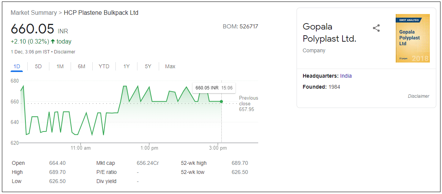Image resolution: width=442 pixels, height=194 pixels.
Task: Click the 620 y-axis label
Action: click(x=15, y=143)
